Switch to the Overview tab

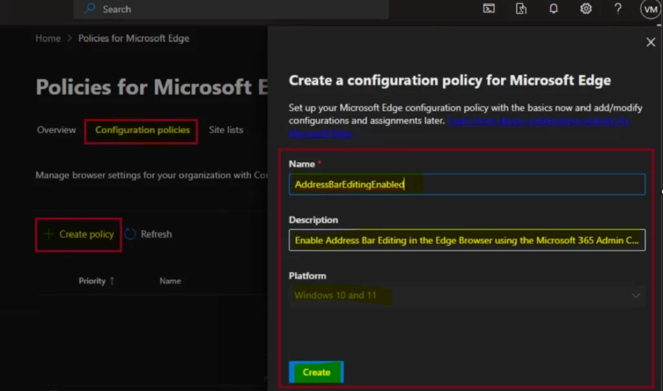56,130
